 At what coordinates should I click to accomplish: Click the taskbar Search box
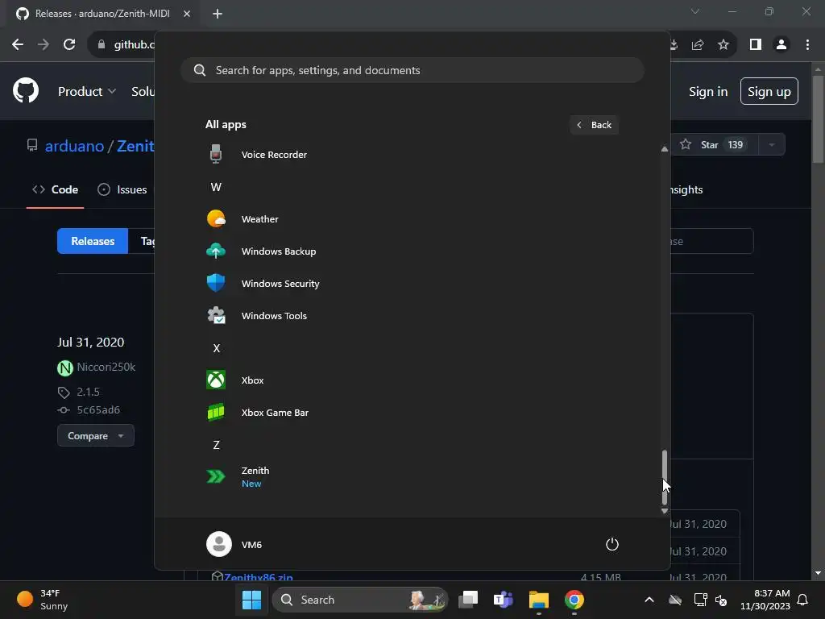click(360, 600)
